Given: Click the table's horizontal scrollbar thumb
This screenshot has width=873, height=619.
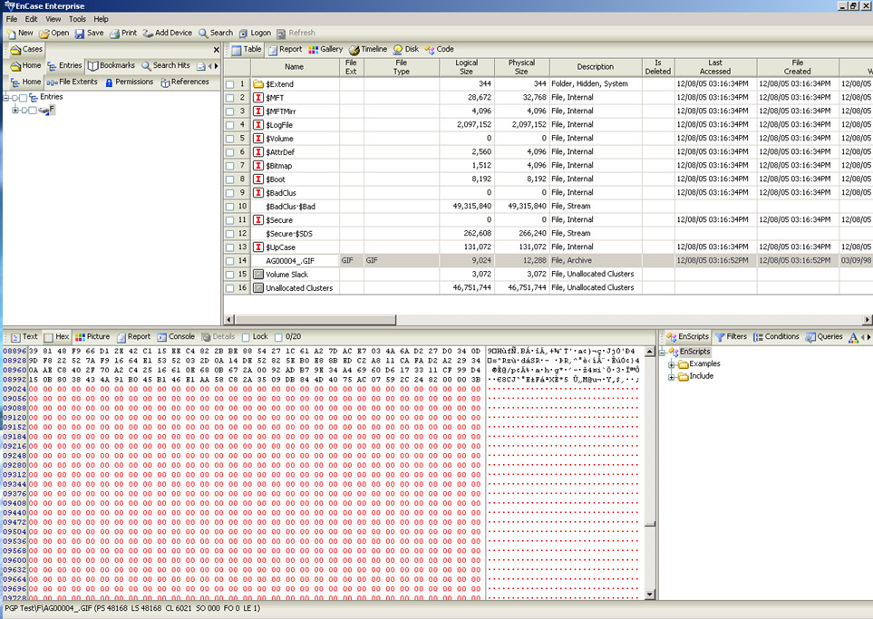Looking at the screenshot, I should [315, 320].
